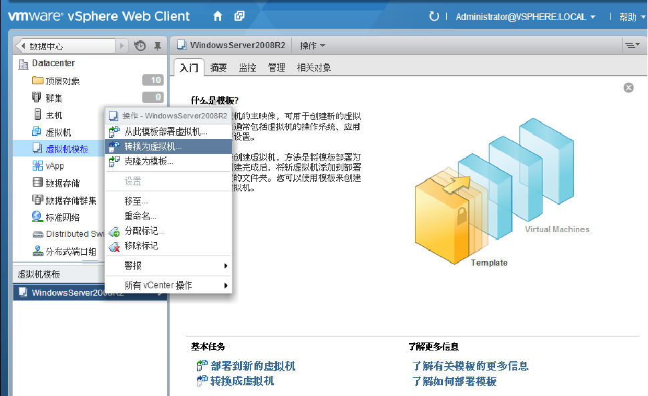Click the clone icon beside 克隆为模板
The width and height of the screenshot is (648, 396).
tap(114, 161)
